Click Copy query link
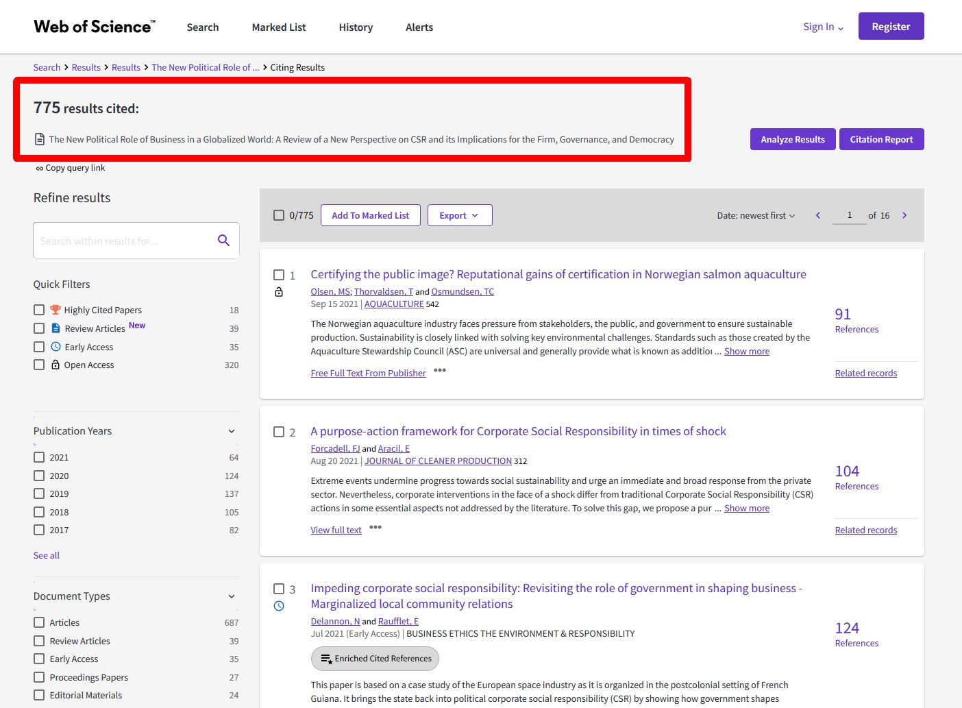 click(x=71, y=168)
